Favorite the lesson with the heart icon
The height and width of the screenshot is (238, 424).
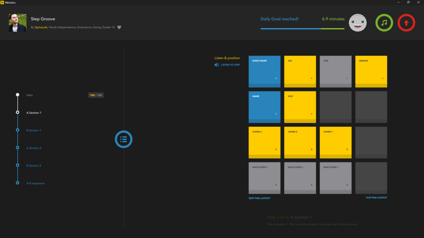point(119,27)
